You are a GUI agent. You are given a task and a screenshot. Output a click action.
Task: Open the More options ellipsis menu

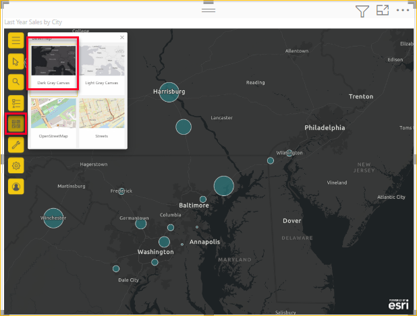point(403,10)
